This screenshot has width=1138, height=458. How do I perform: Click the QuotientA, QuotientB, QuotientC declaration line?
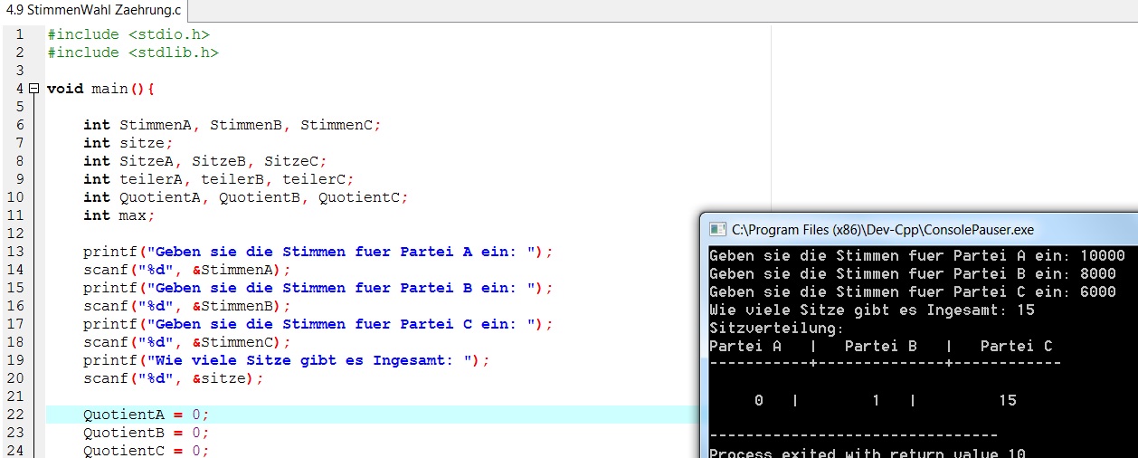pyautogui.click(x=246, y=197)
